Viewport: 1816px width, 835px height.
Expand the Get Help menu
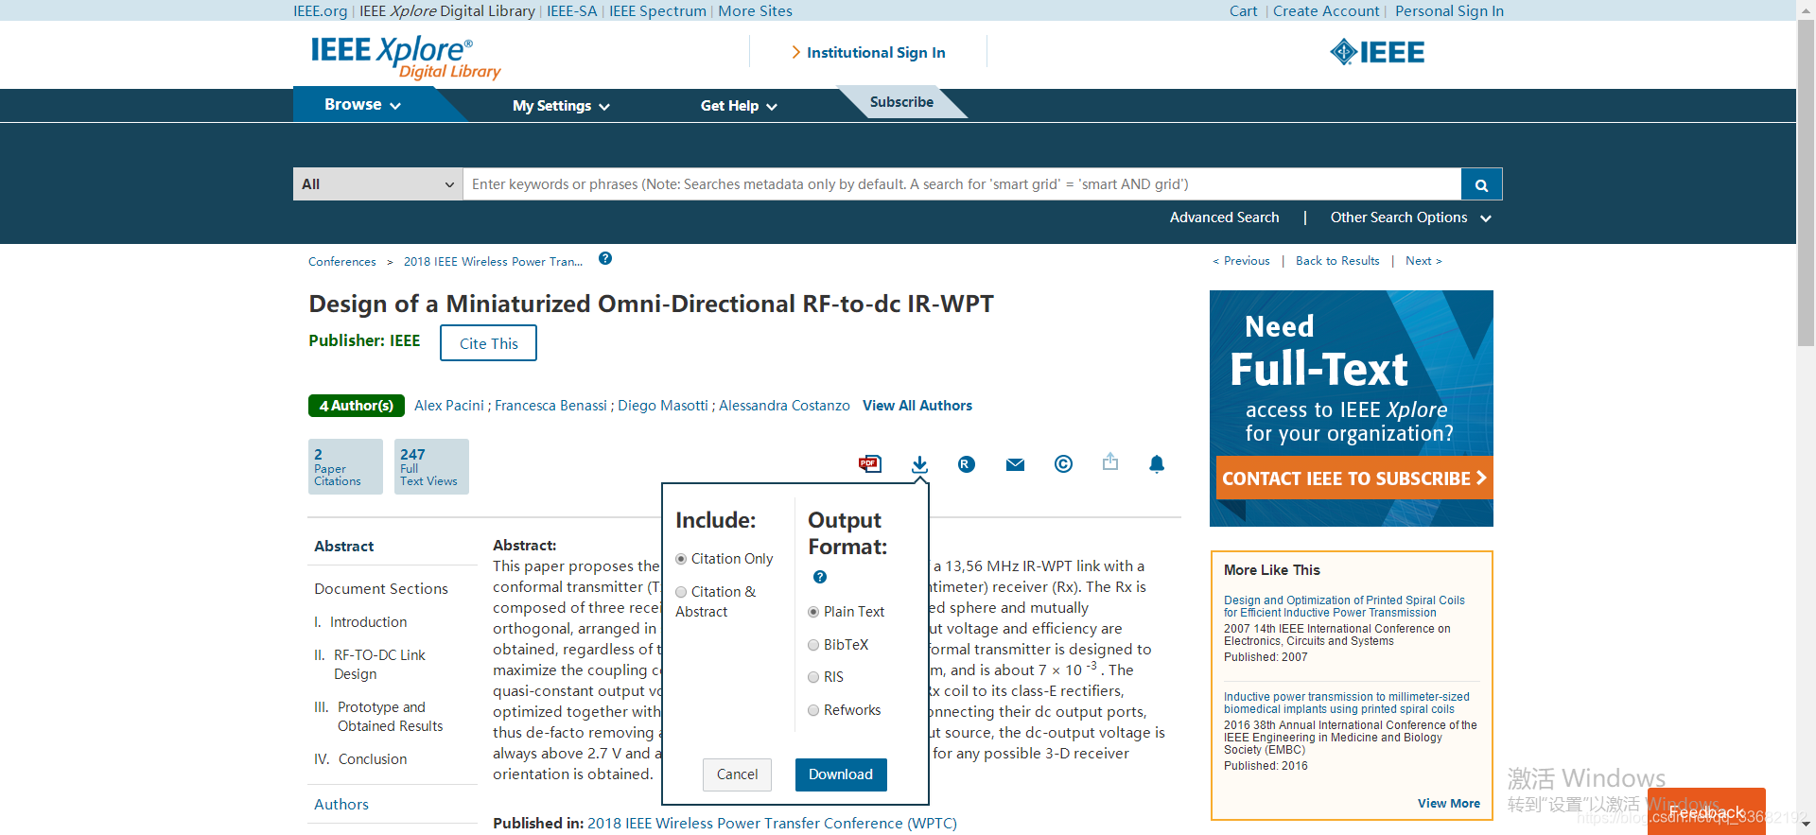tap(739, 106)
